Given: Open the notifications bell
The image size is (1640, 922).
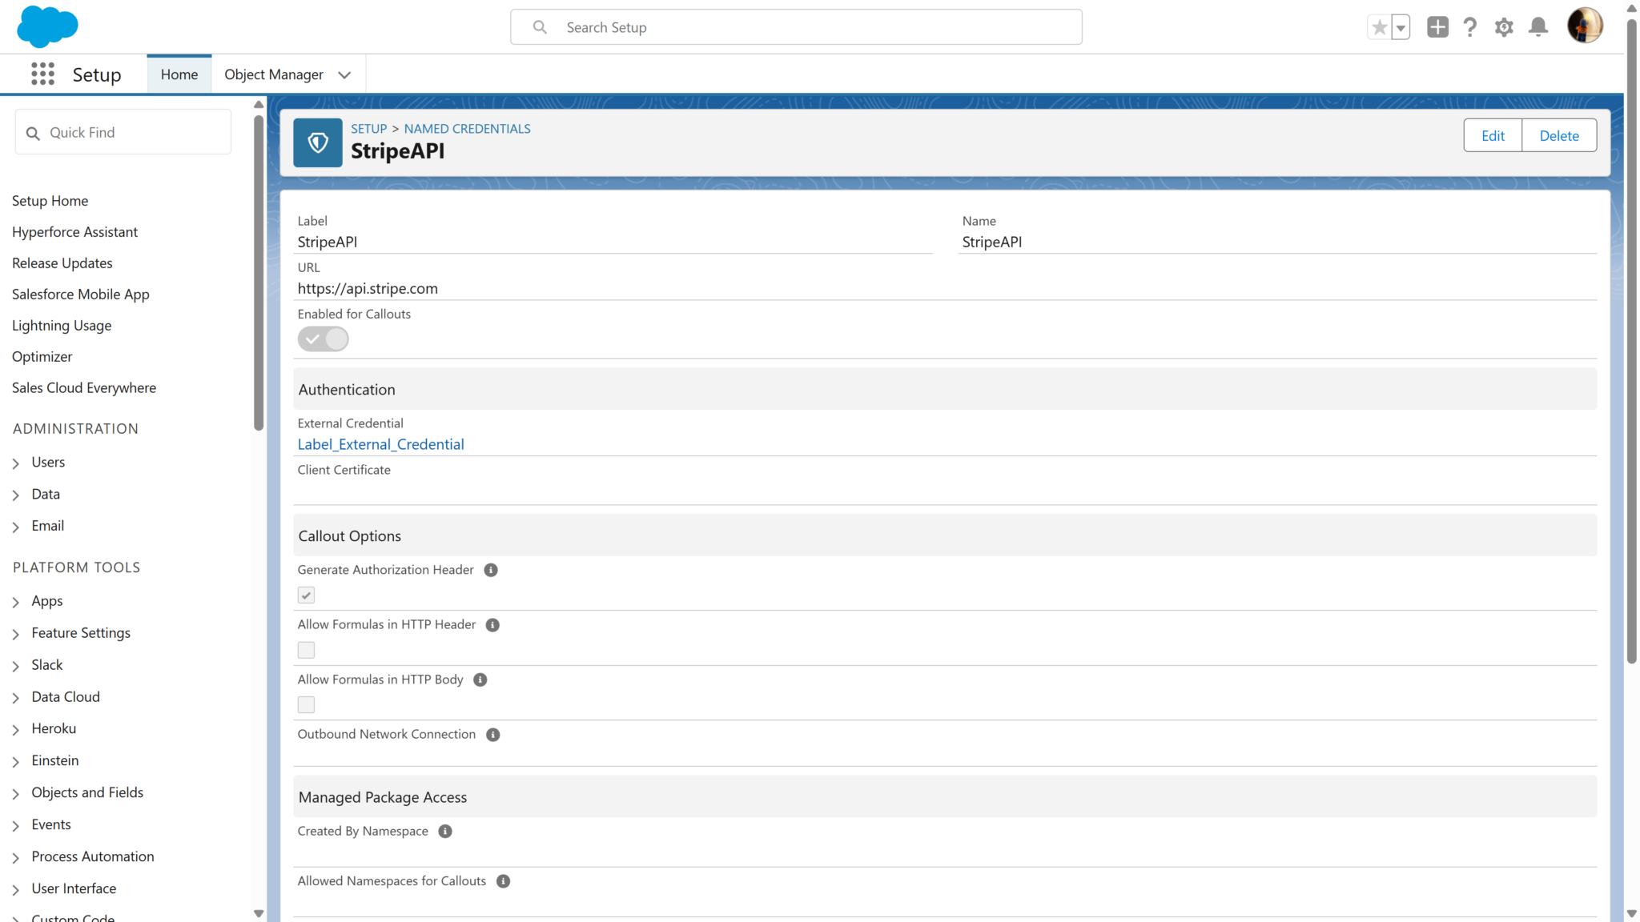Looking at the screenshot, I should pyautogui.click(x=1537, y=27).
